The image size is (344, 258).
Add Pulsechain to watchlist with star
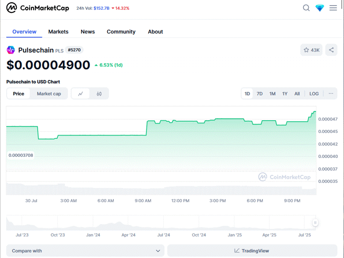pyautogui.click(x=311, y=50)
